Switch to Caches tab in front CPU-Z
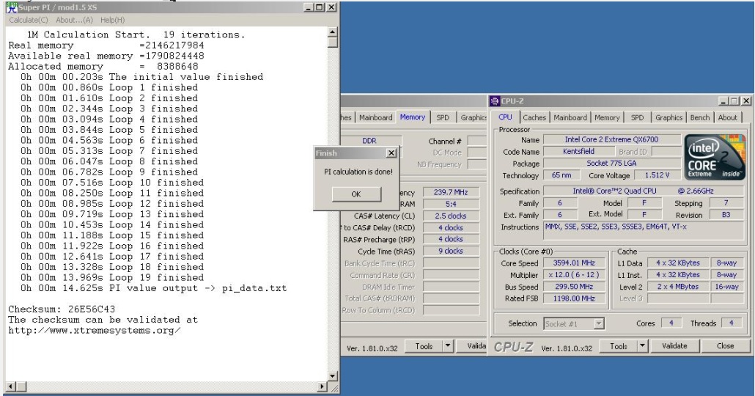 (534, 117)
